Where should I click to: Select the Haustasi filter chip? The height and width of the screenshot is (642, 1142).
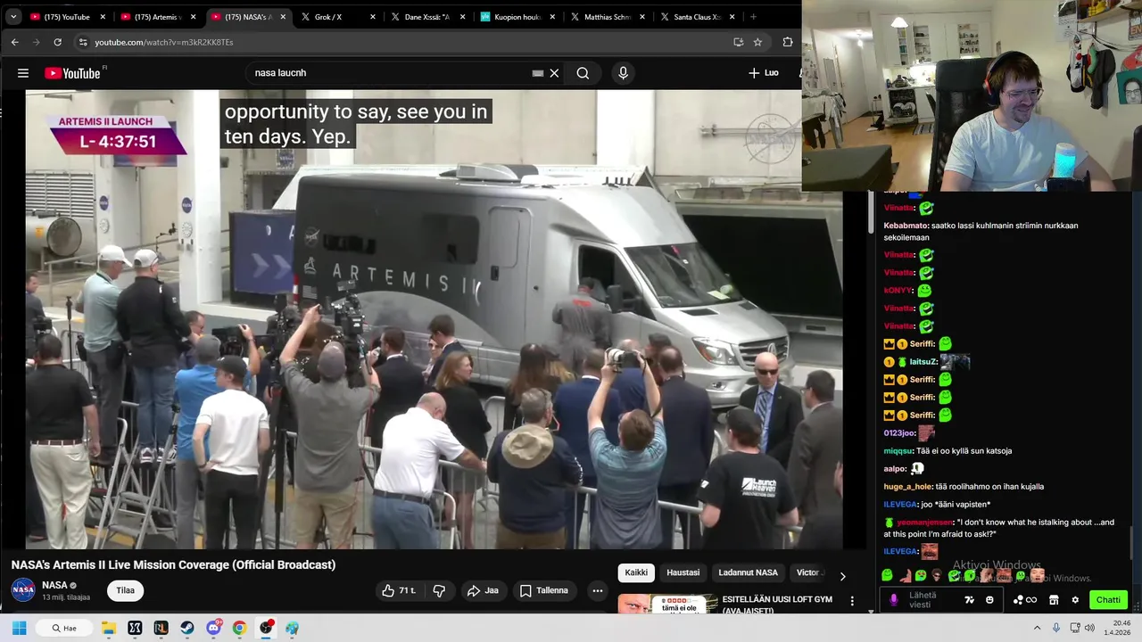[x=683, y=572]
